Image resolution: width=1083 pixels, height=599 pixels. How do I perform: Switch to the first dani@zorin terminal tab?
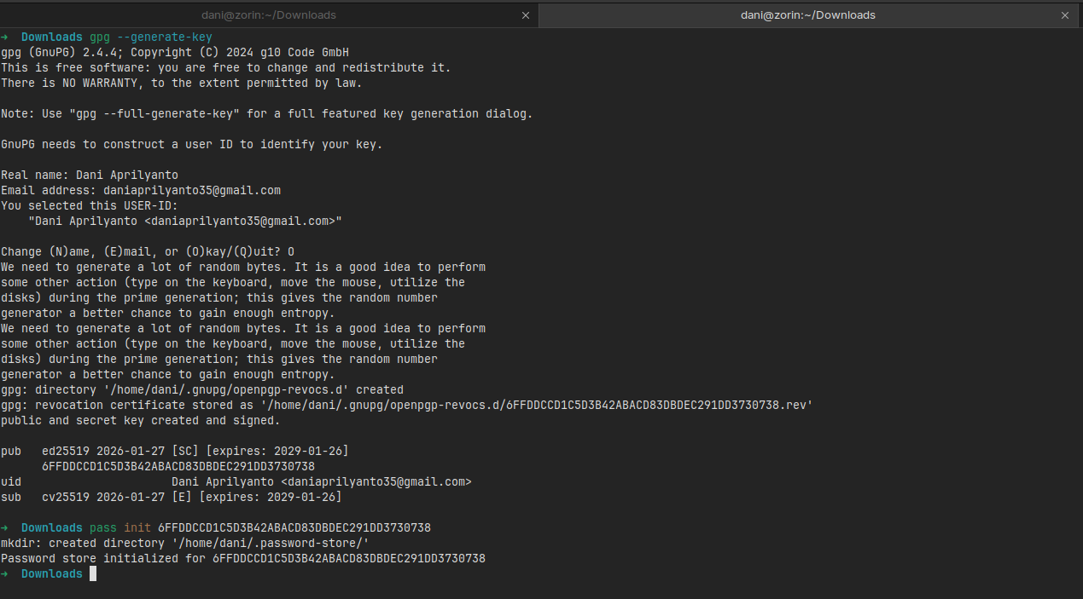click(268, 14)
